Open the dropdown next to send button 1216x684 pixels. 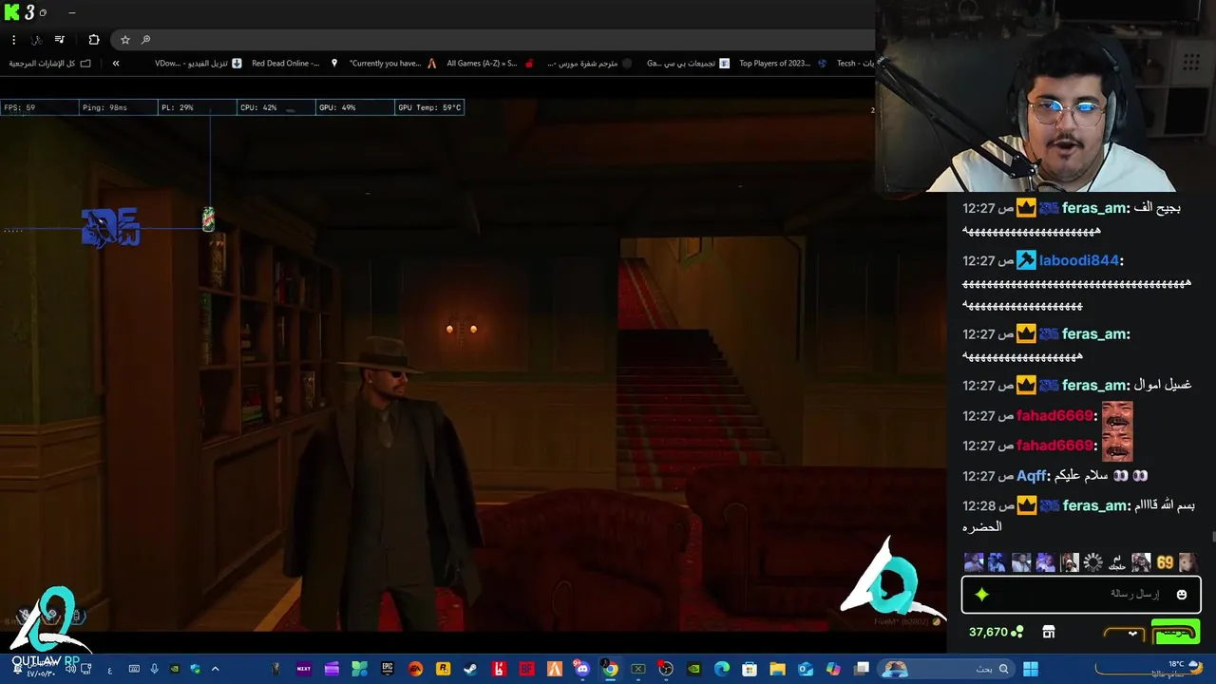point(1132,634)
